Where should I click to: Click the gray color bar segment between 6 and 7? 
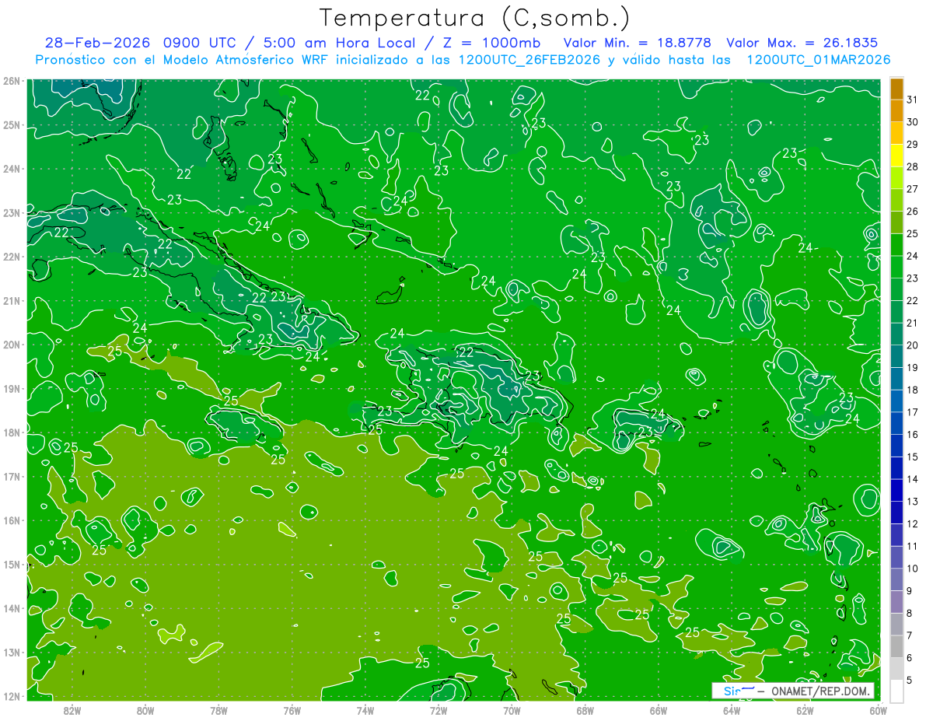(896, 646)
